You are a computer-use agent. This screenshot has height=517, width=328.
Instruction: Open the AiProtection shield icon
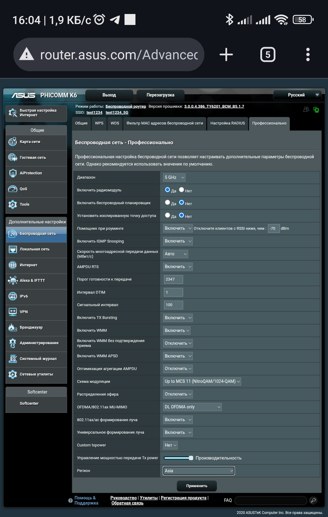click(x=13, y=173)
